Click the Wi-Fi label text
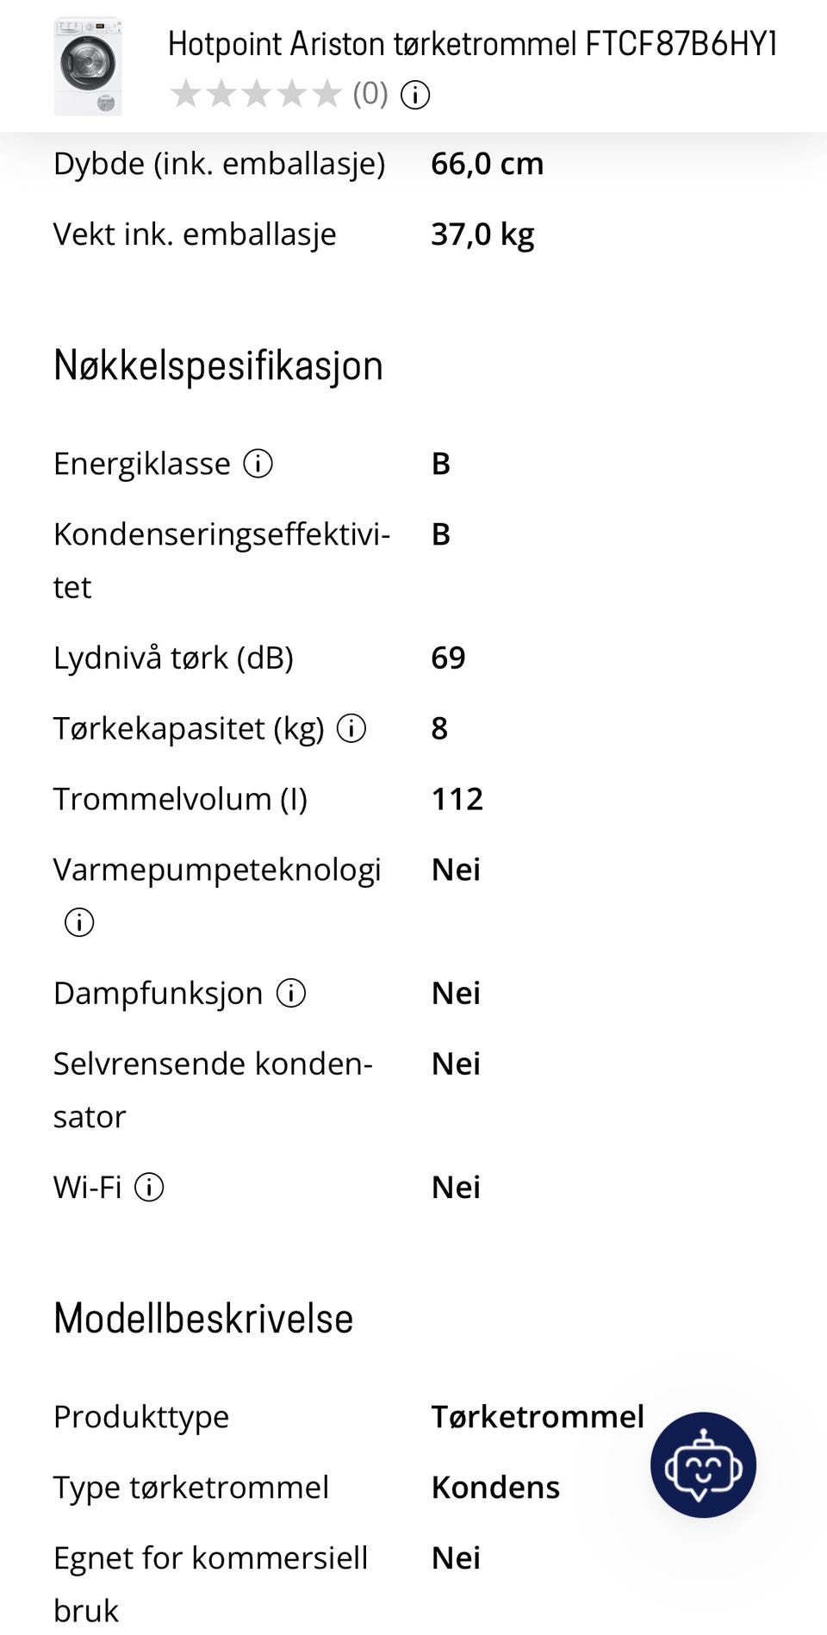 87,1188
